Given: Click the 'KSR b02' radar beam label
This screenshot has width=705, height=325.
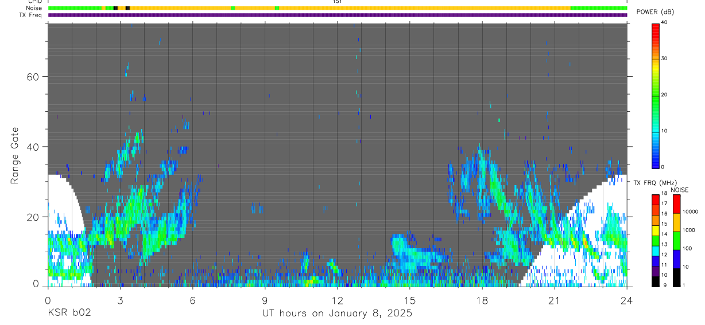Looking at the screenshot, I should tap(69, 313).
